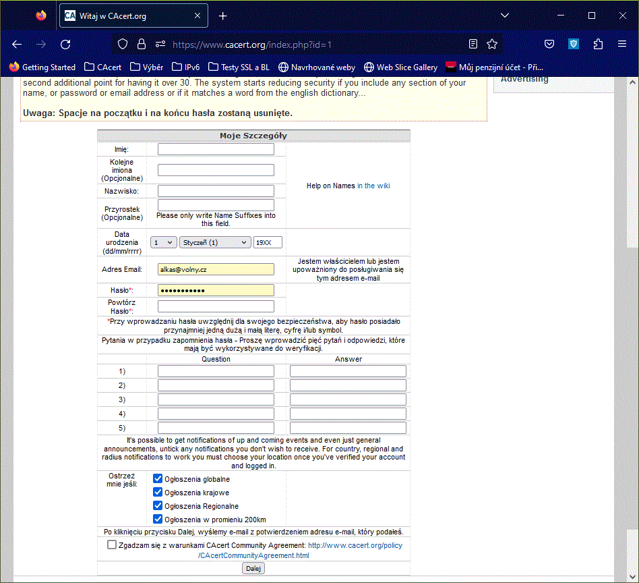Viewport: 639px width, 583px height.
Task: Open a new tab with plus button
Action: tap(223, 16)
